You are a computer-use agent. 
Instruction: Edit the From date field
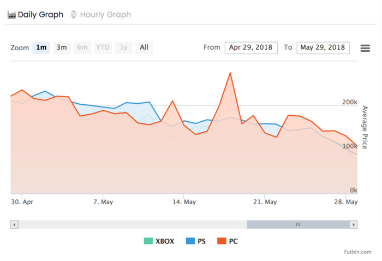251,48
